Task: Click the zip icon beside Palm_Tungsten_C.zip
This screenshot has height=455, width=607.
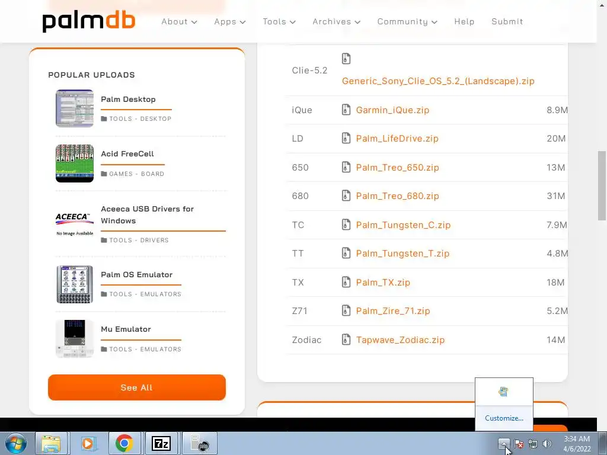Action: point(346,225)
